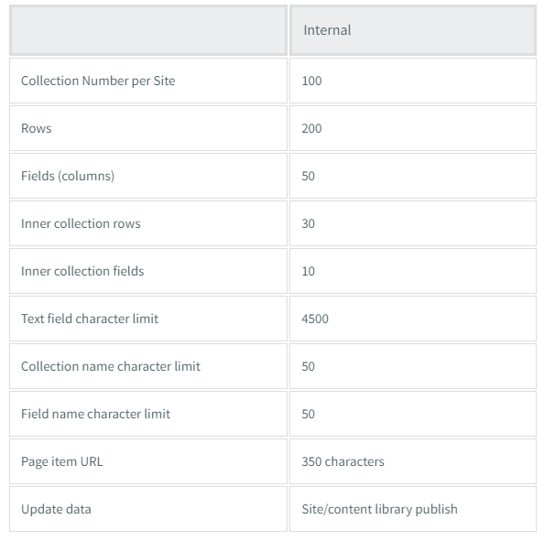
Task: Click the Page item URL label
Action: 62,461
